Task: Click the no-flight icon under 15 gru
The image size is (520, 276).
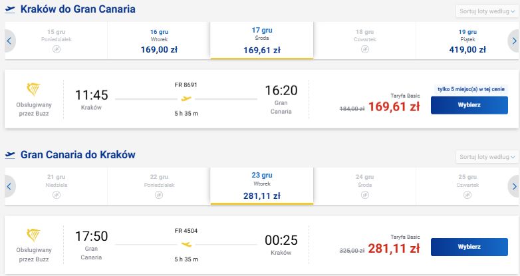Action: point(57,49)
